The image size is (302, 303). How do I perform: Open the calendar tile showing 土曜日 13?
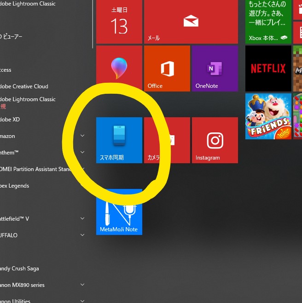119,21
